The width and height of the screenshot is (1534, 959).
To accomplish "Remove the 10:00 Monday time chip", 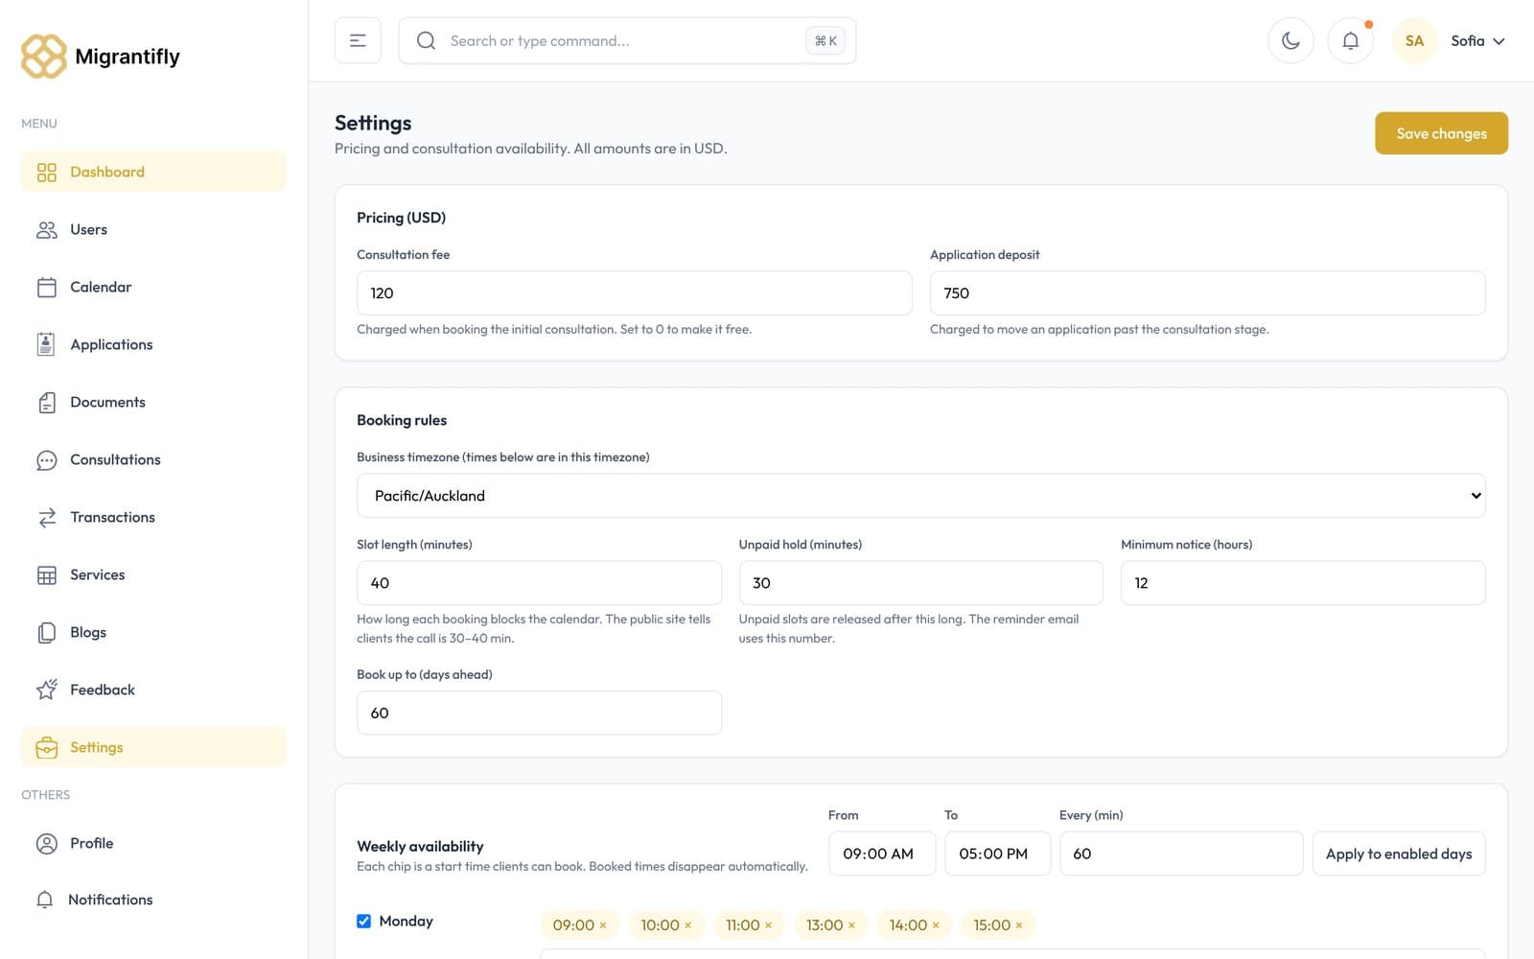I will [x=688, y=925].
